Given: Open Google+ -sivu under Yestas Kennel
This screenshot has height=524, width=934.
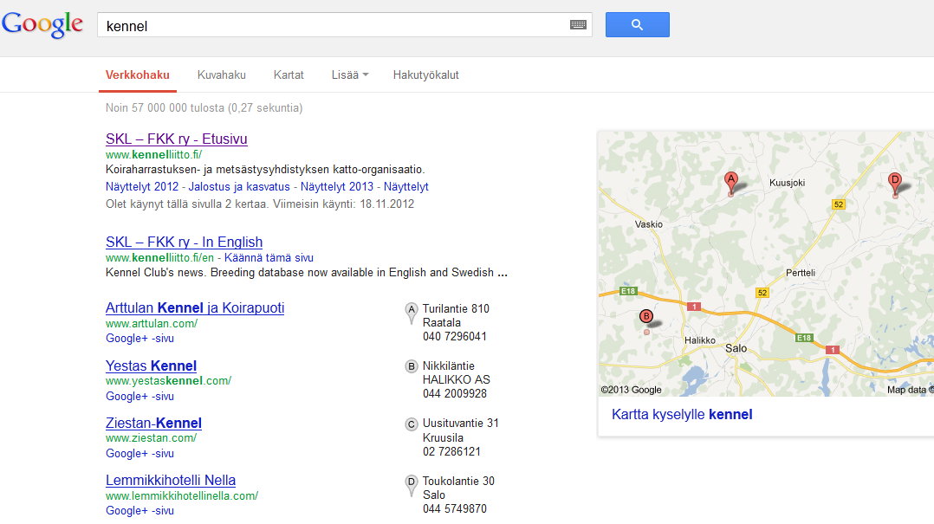Looking at the screenshot, I should point(140,397).
